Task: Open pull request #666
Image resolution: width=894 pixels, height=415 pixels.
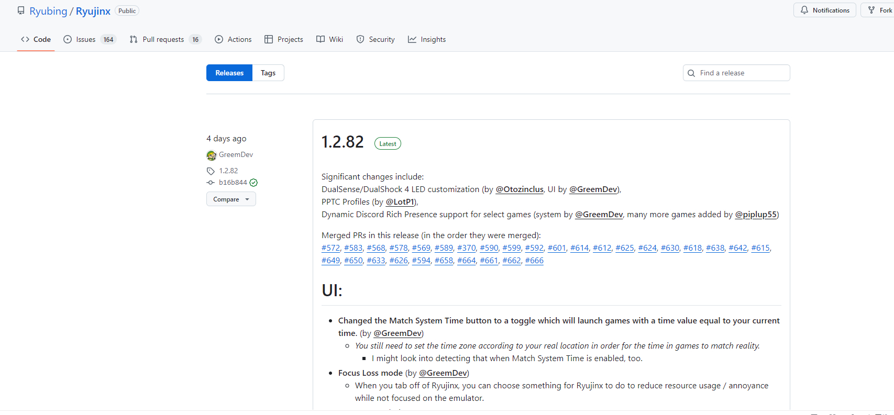Action: coord(534,261)
